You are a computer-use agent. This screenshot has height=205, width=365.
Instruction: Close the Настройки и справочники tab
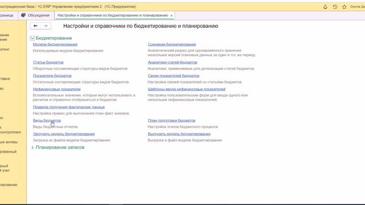172,15
